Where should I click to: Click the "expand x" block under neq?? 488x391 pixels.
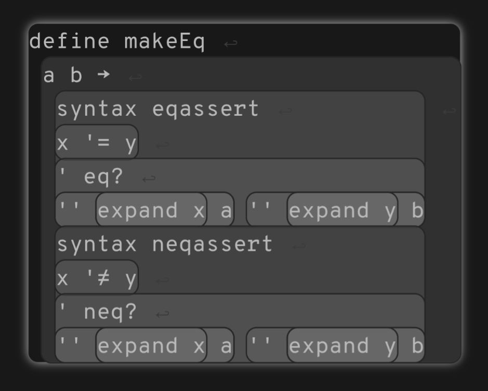[x=151, y=346]
